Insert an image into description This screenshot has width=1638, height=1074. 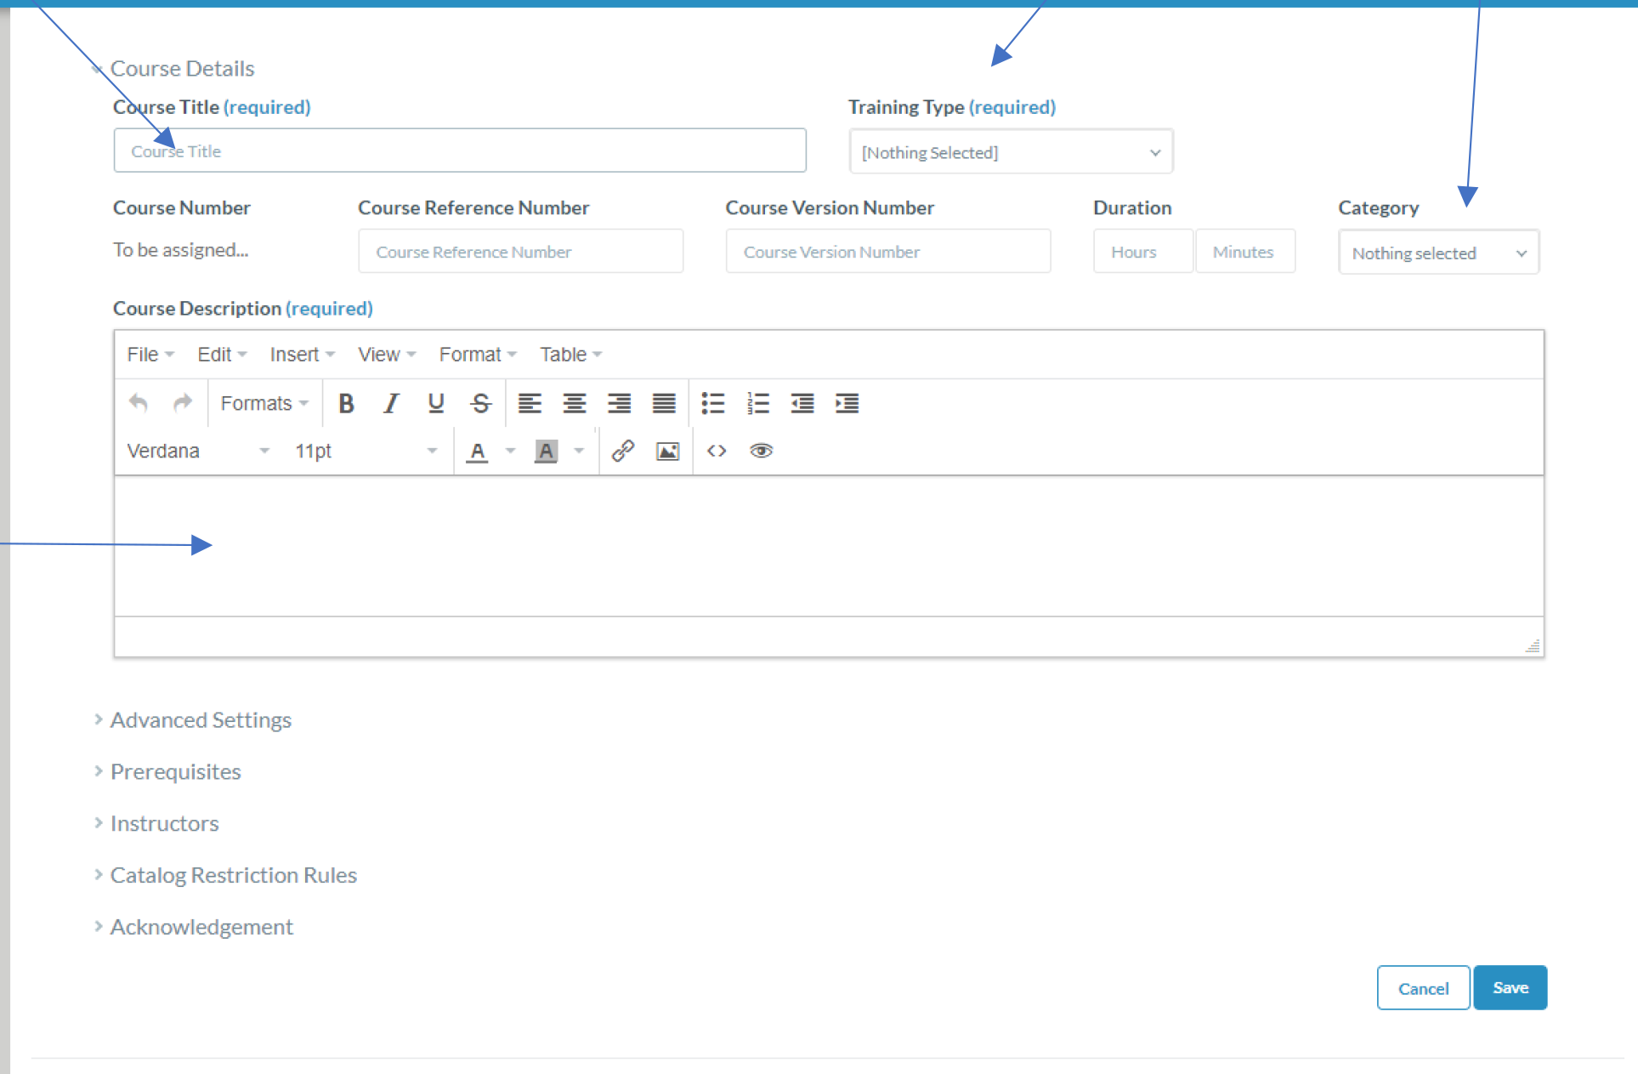point(668,451)
